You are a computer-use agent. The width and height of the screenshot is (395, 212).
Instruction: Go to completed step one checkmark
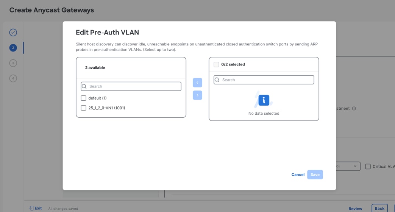[13, 33]
